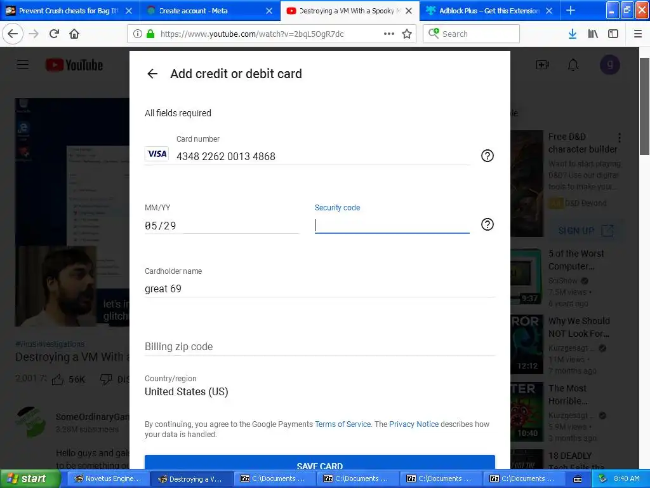Open the page actions three-dot menu
Image resolution: width=650 pixels, height=488 pixels.
(x=389, y=34)
